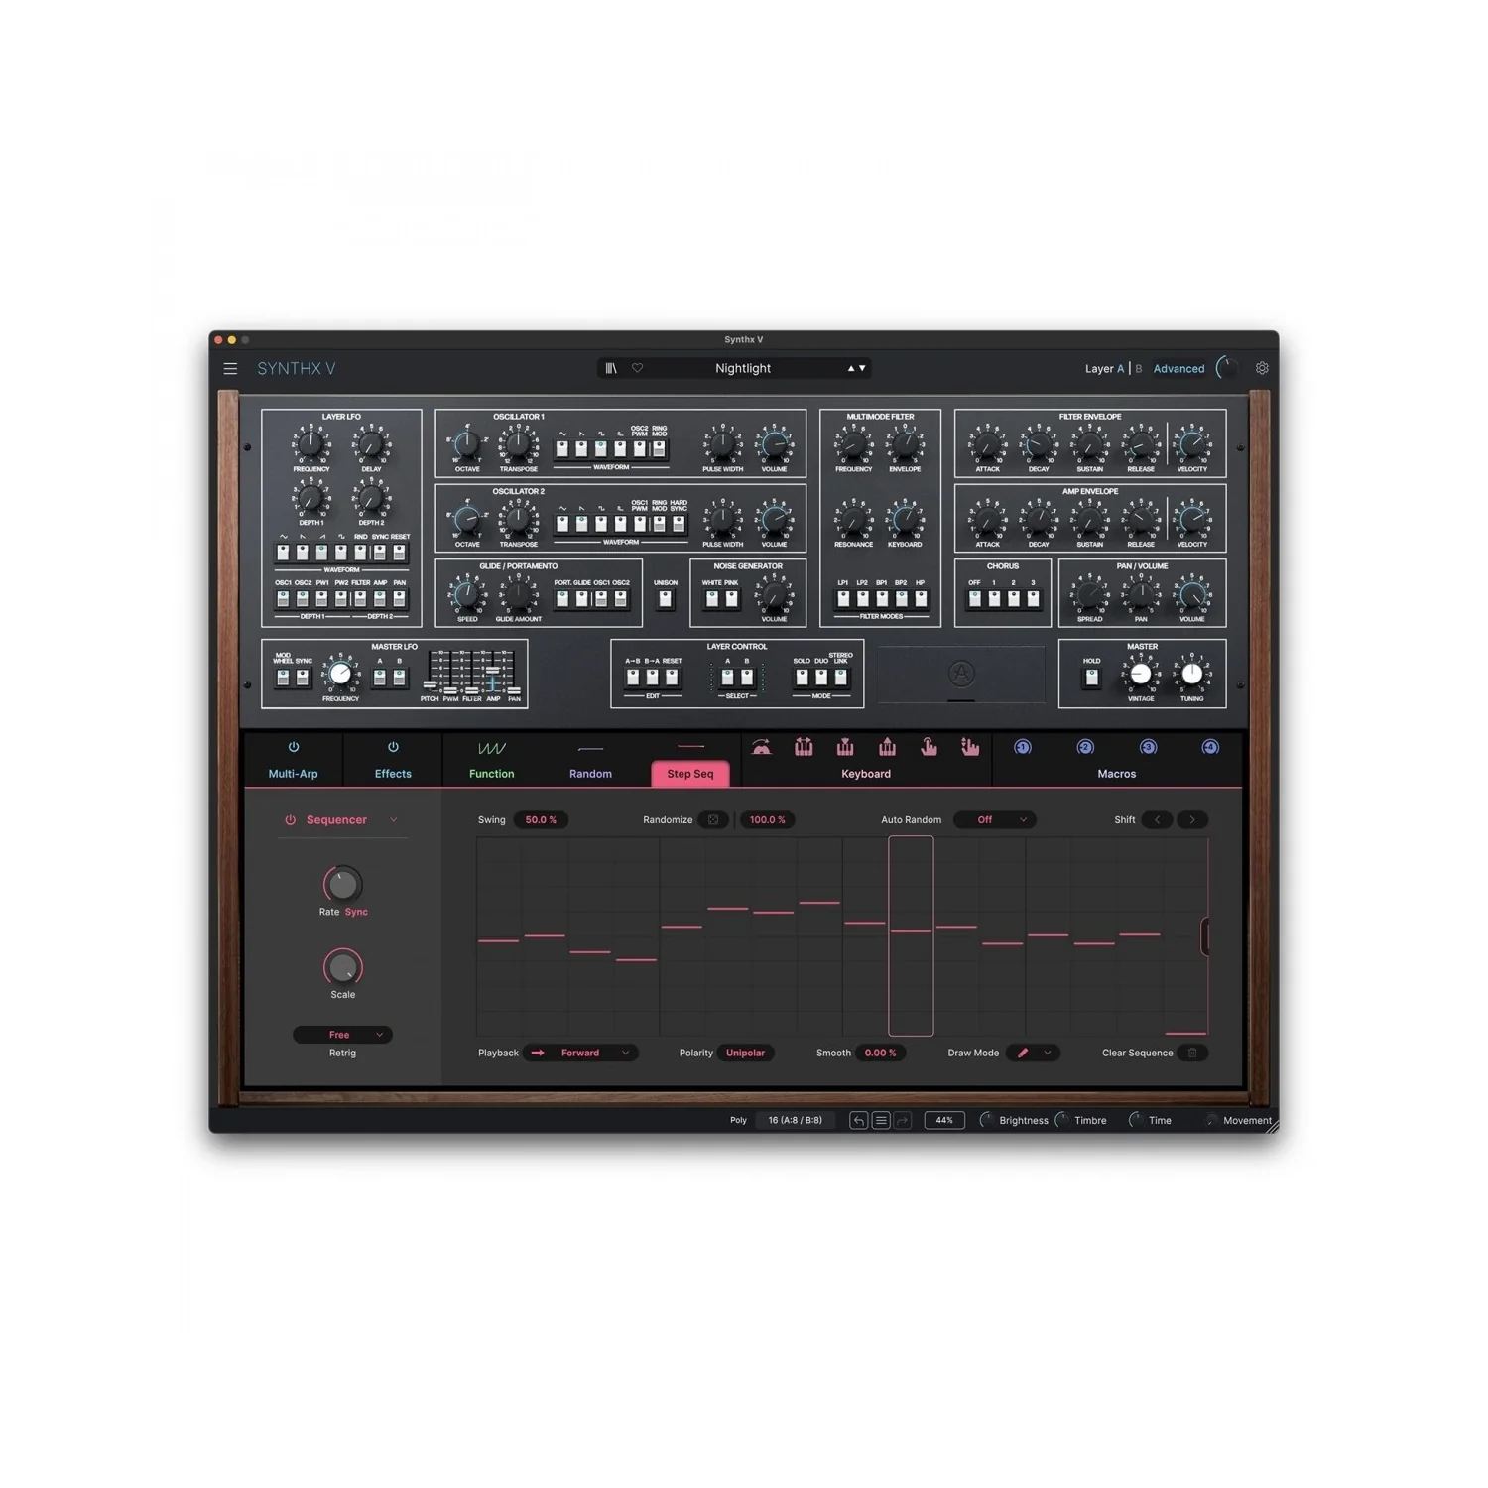1488x1488 pixels.
Task: Open the preset library browser icon
Action: 611,368
